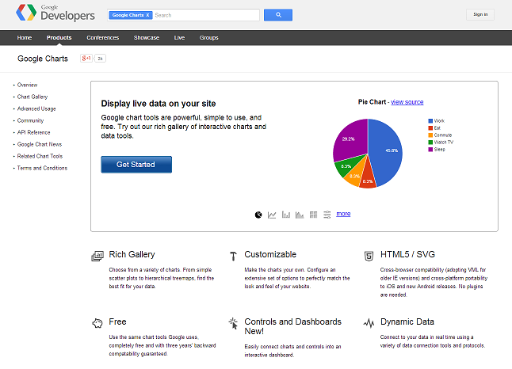The width and height of the screenshot is (512, 369).
Task: Select the bar chart type icon
Action: (x=285, y=215)
